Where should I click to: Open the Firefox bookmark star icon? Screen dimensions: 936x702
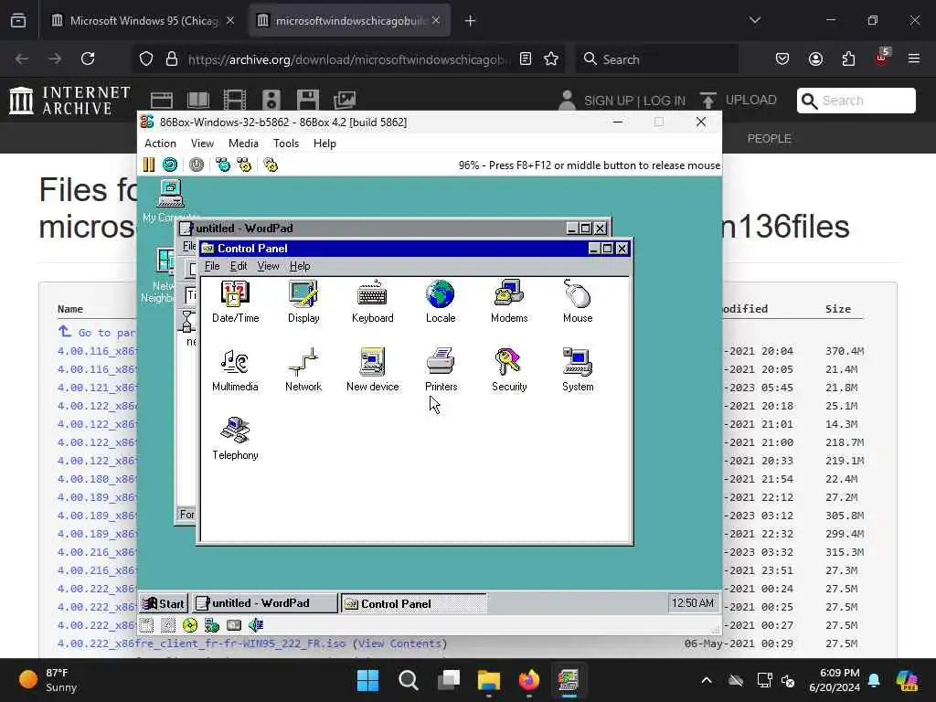coord(551,58)
